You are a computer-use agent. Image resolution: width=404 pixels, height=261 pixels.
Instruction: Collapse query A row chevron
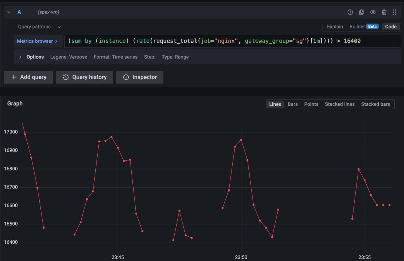click(x=9, y=12)
